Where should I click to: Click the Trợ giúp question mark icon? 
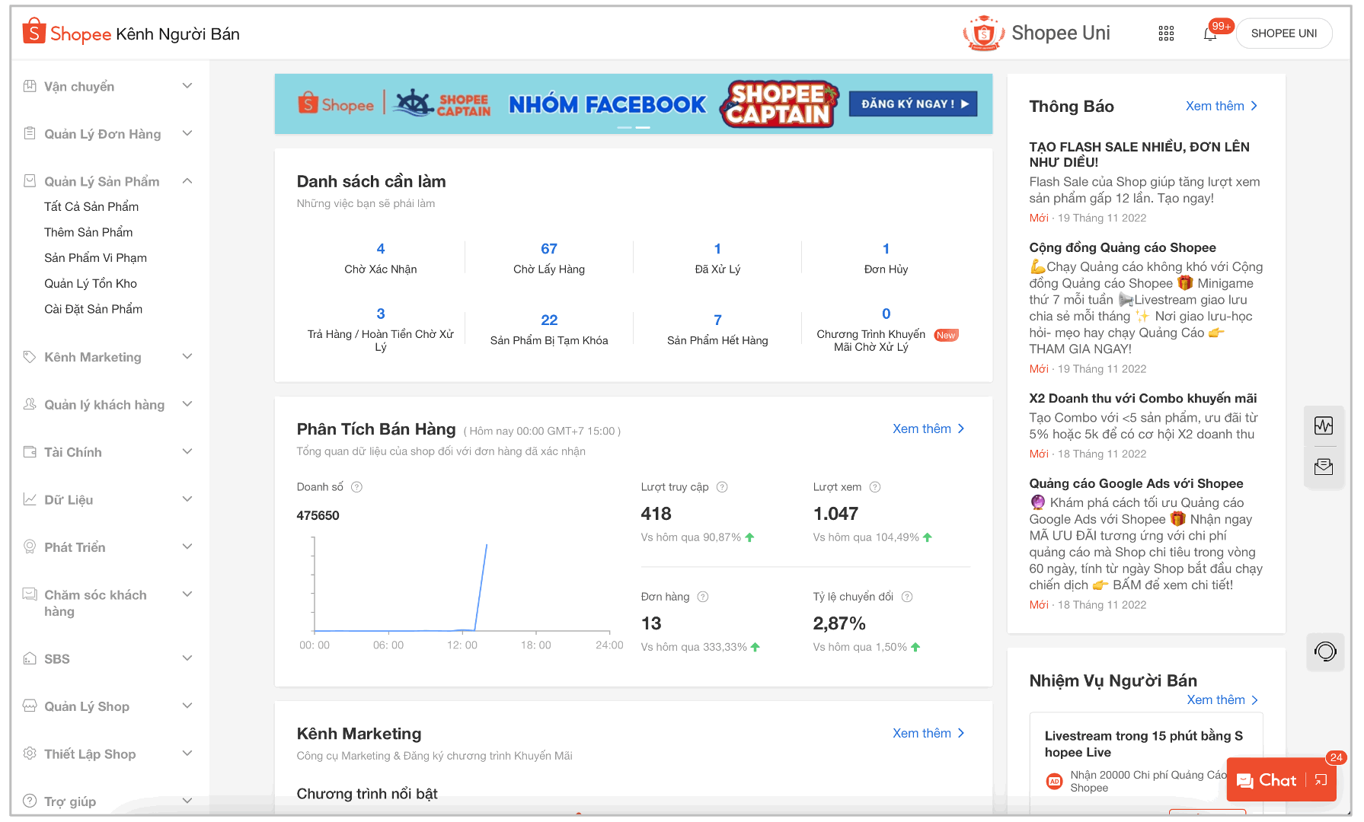(30, 801)
